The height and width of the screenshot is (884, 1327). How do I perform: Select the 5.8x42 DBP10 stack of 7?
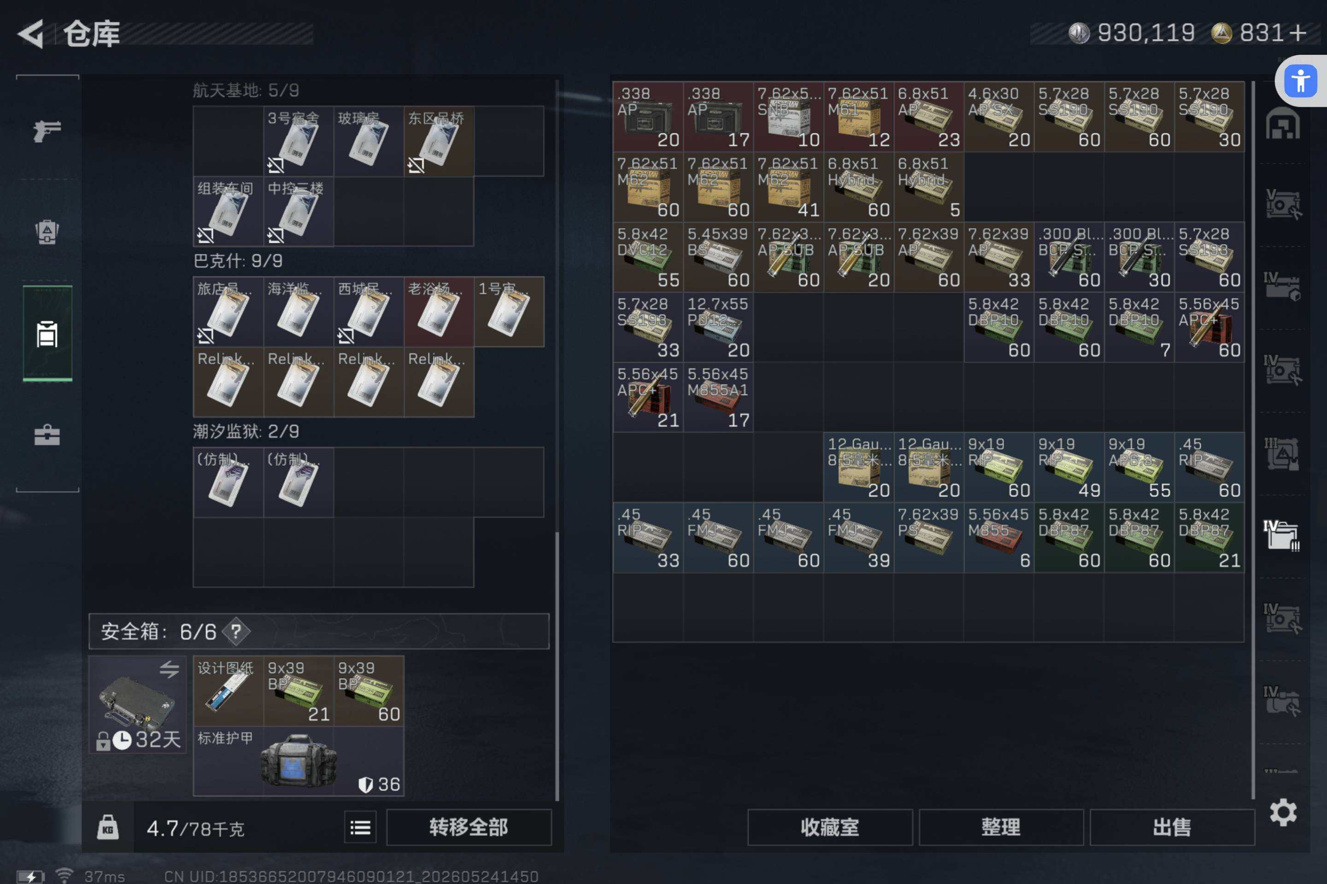(1139, 327)
